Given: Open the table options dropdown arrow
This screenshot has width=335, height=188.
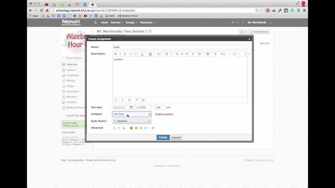Looking at the screenshot, I should 211,54.
